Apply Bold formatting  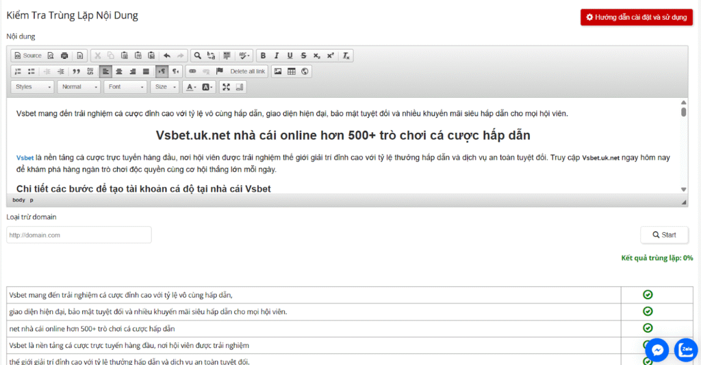coord(264,55)
